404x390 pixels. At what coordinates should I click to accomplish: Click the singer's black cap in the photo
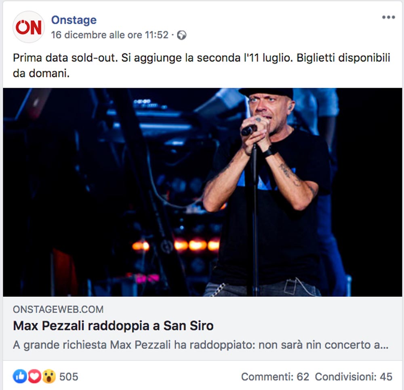[267, 93]
